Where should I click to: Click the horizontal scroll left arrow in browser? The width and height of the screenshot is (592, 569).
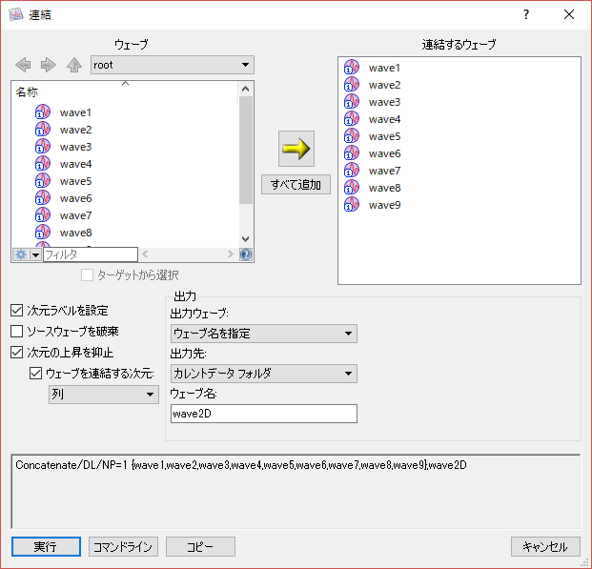tap(145, 254)
